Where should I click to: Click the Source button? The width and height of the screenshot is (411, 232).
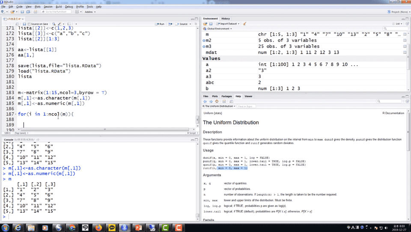182,24
